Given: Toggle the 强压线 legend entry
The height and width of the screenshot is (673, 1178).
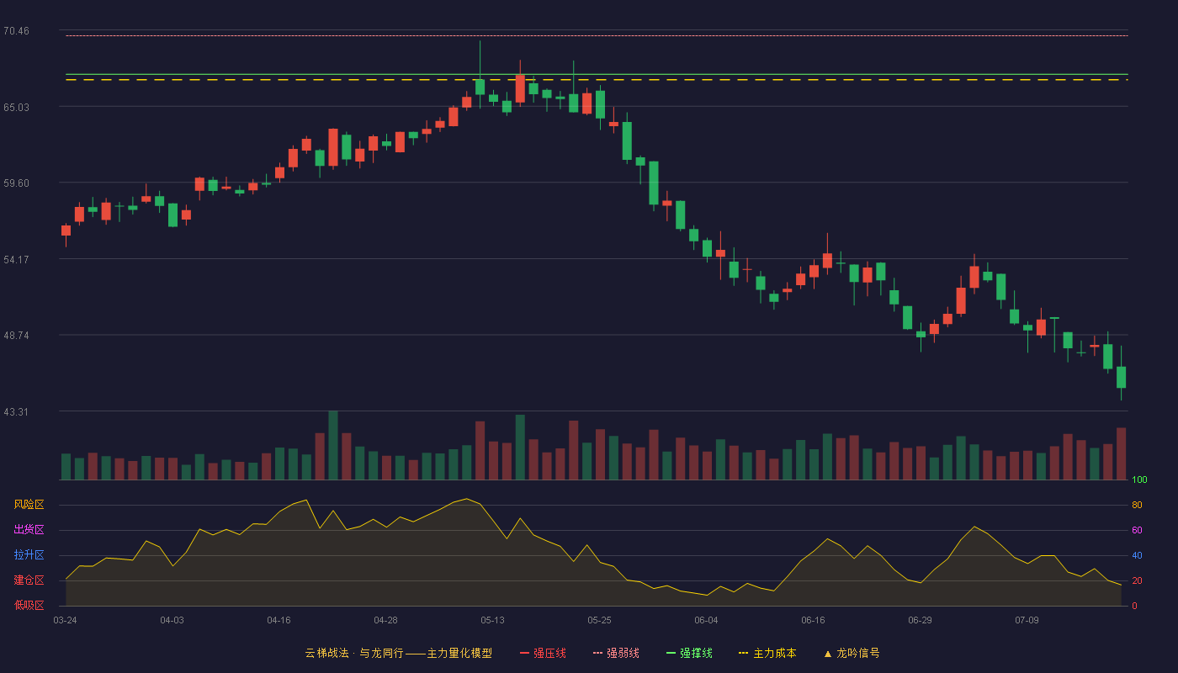Looking at the screenshot, I should (x=543, y=653).
